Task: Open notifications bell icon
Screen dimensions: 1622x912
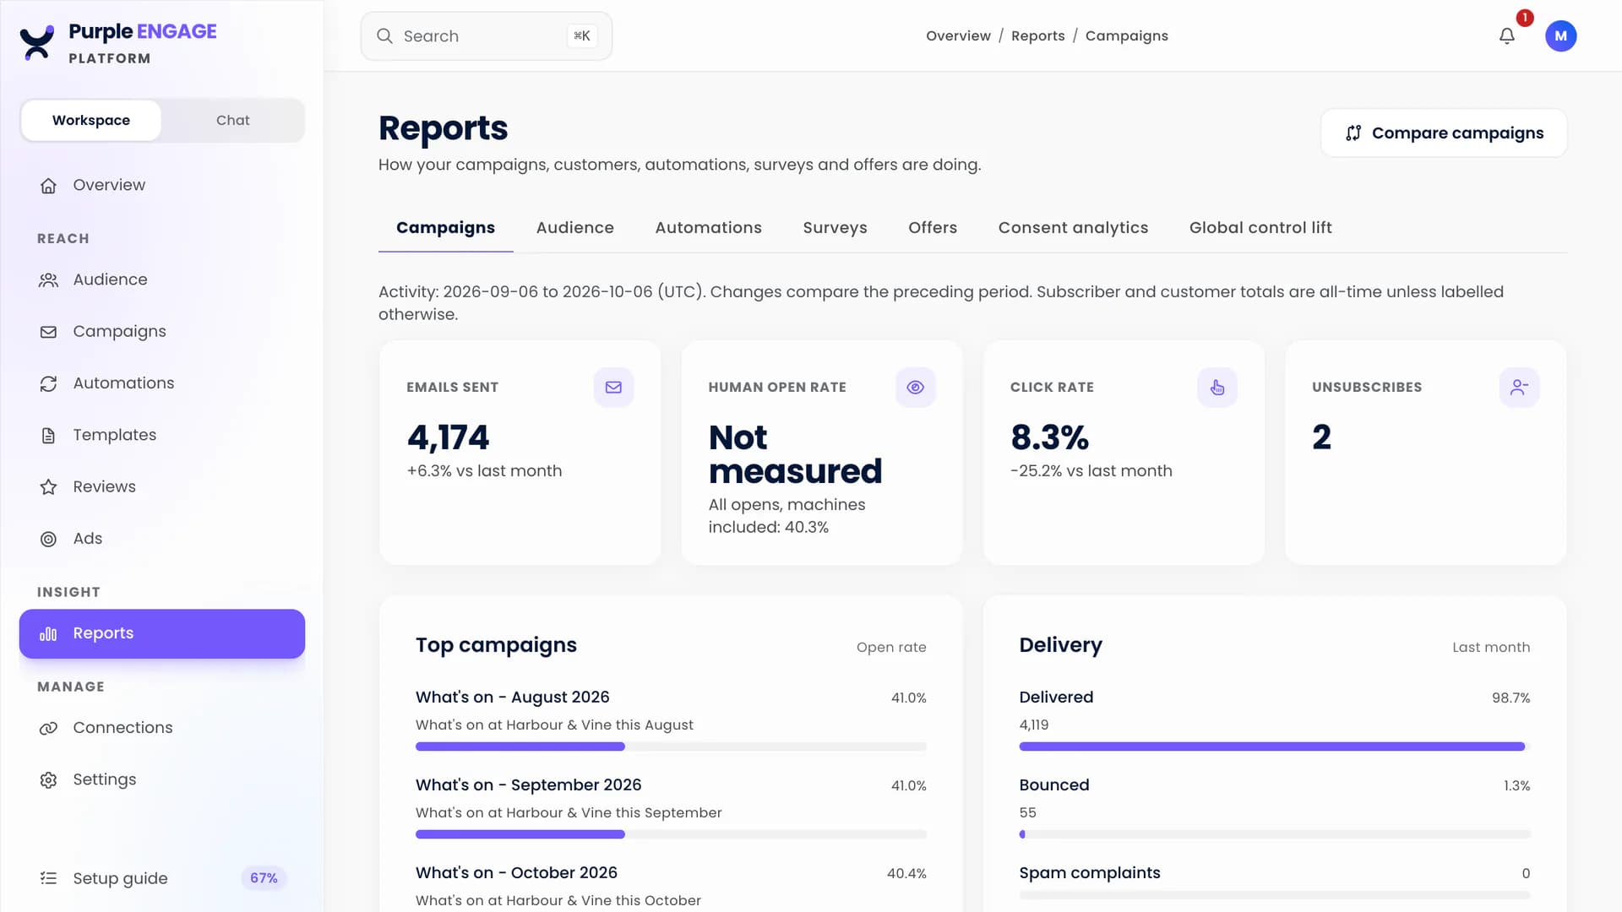Action: (x=1507, y=35)
